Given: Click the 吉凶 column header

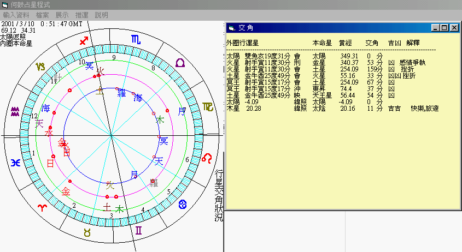Looking at the screenshot, I should 395,43.
